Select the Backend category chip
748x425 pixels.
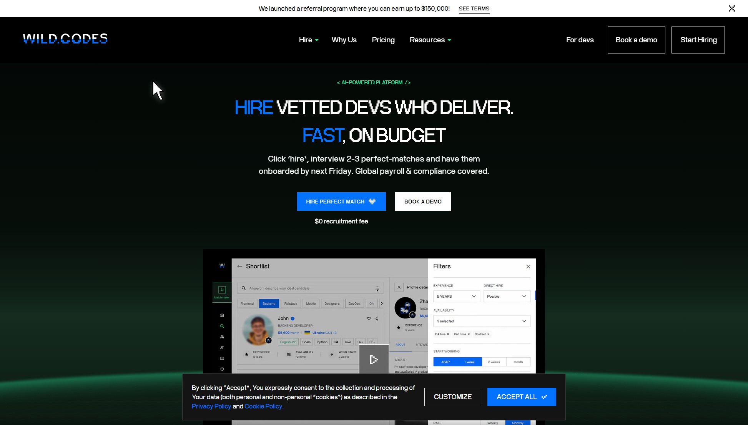click(269, 303)
